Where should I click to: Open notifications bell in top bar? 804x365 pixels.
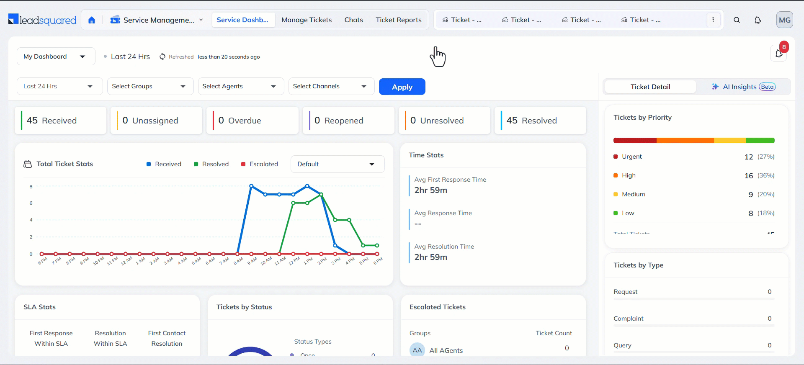[758, 20]
